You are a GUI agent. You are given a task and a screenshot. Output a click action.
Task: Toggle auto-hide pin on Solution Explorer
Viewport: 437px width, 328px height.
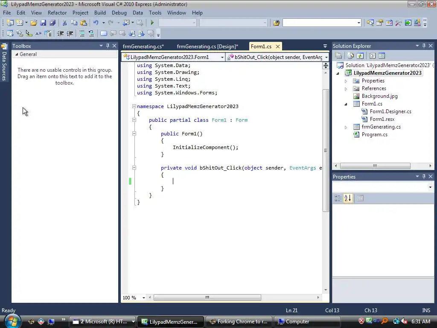424,46
